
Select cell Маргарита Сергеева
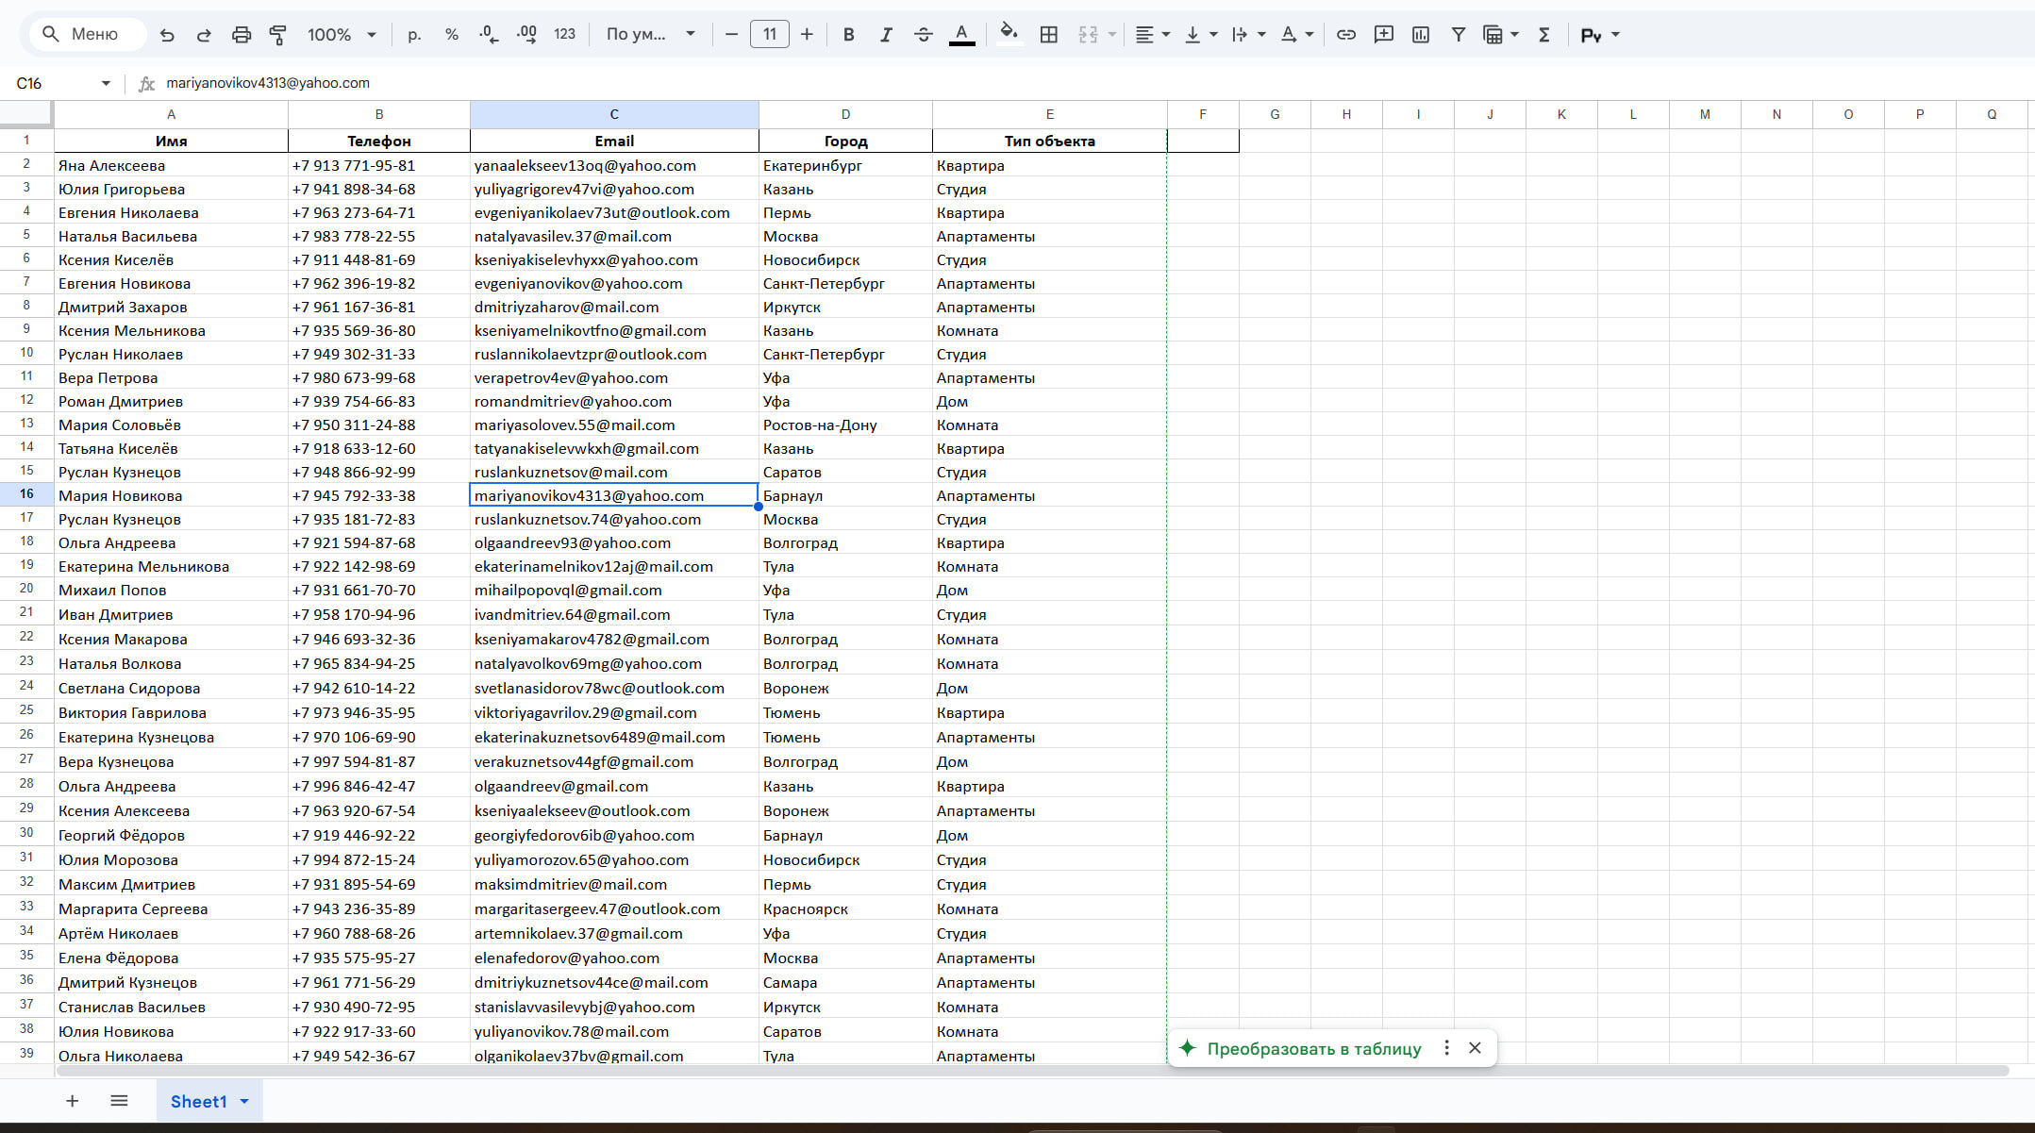click(171, 908)
